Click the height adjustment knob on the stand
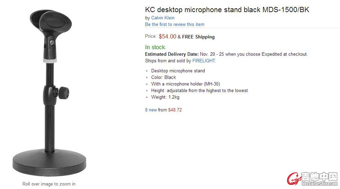340x189 pixels. tap(63, 92)
